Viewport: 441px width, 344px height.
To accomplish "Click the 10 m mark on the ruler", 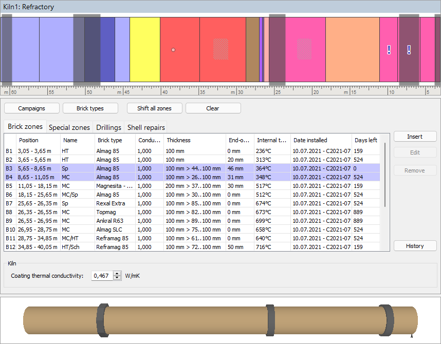I will [x=391, y=92].
